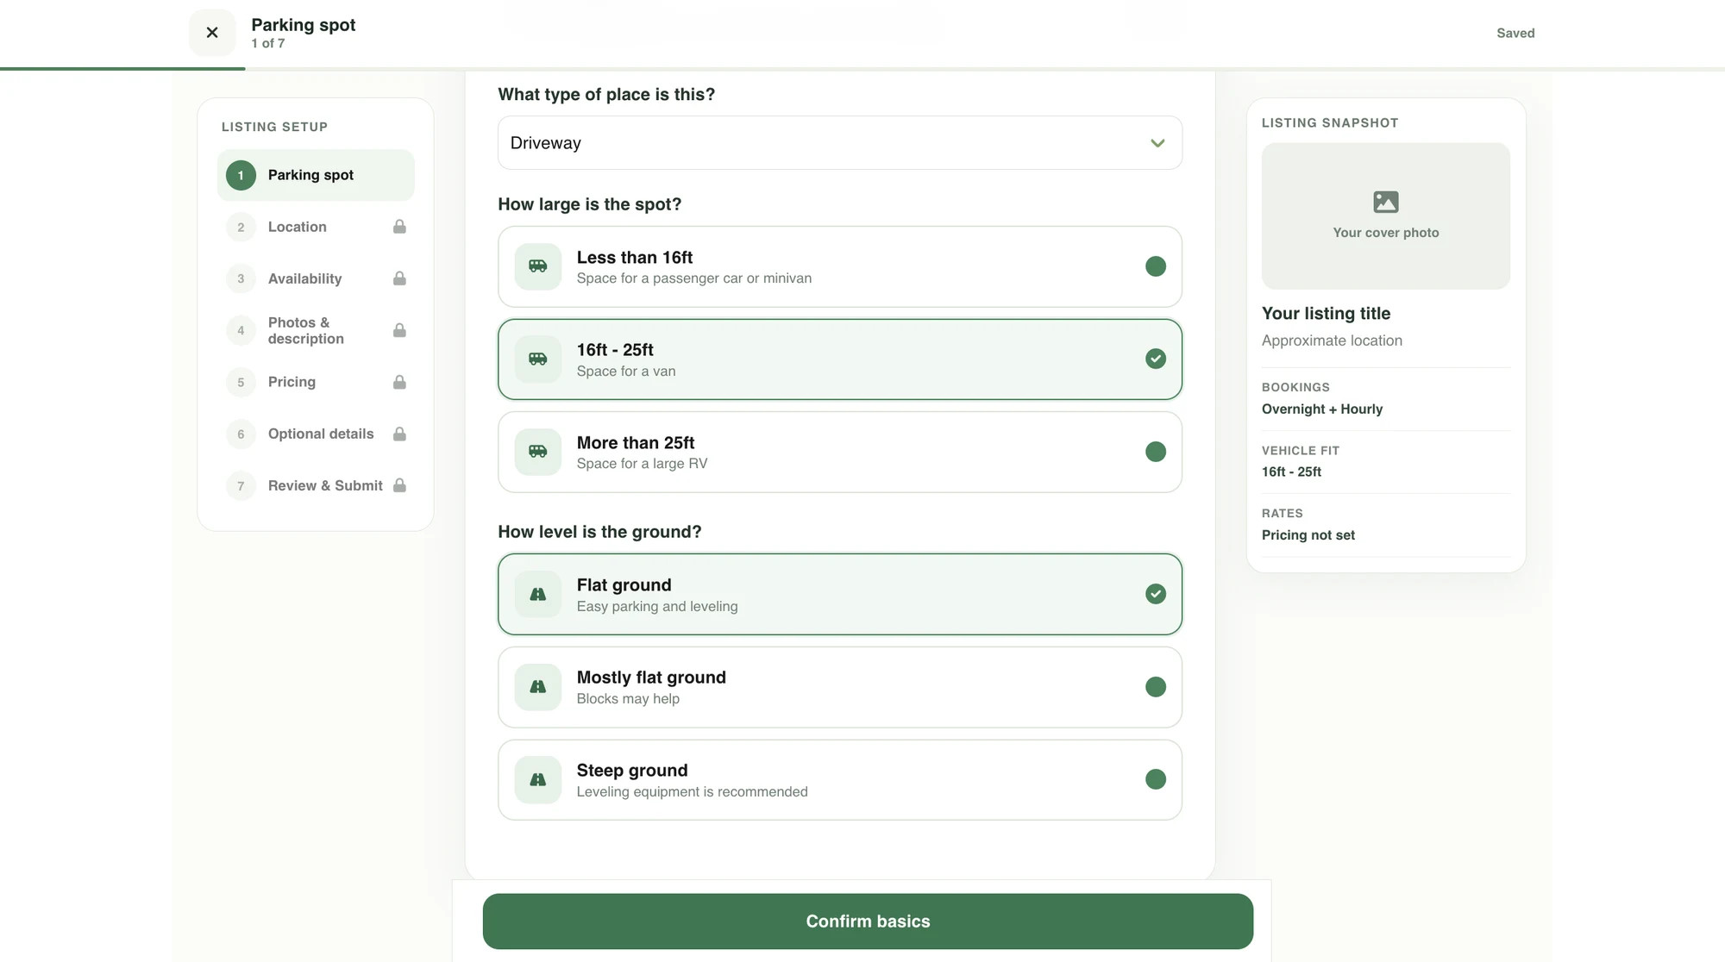Click the van icon in 16ft - 25ft card
1725x962 pixels.
(538, 359)
